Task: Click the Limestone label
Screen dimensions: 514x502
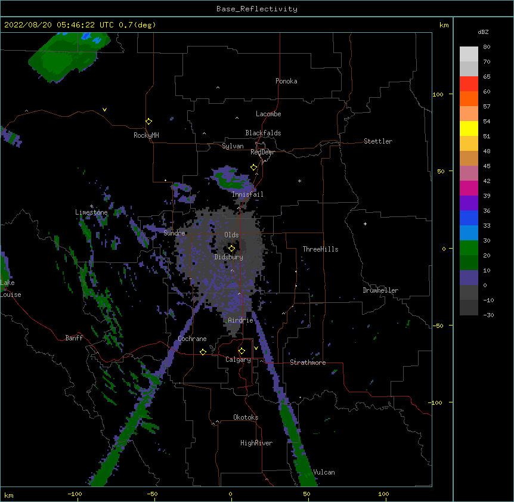Action: coord(91,212)
